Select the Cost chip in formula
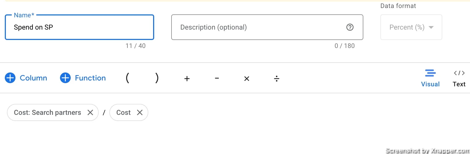470x154 pixels. 124,112
